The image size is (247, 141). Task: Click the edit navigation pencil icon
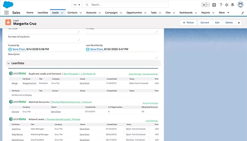[x=243, y=13]
